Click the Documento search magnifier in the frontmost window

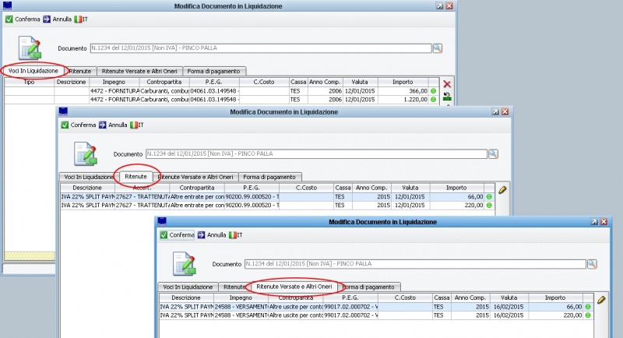pyautogui.click(x=591, y=264)
